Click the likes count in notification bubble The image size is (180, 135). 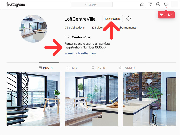(x=163, y=15)
